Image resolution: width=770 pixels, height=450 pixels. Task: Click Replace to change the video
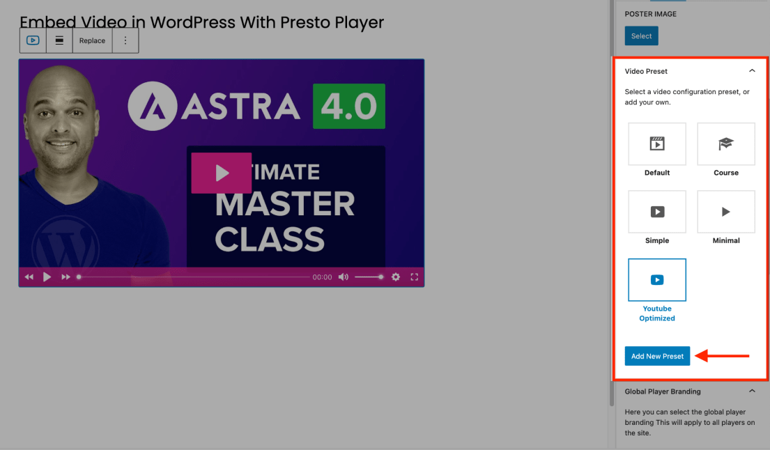[x=92, y=40]
